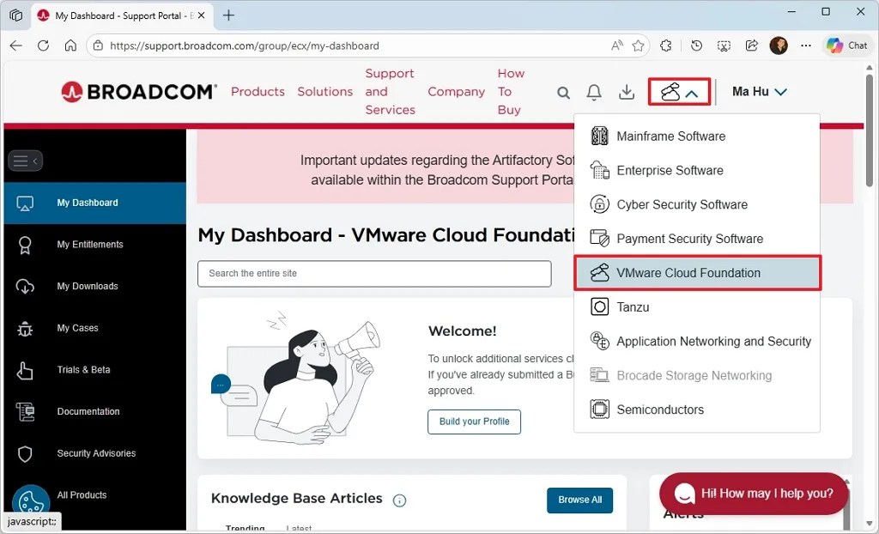879x534 pixels.
Task: Switch to the Latest tab
Action: (298, 529)
